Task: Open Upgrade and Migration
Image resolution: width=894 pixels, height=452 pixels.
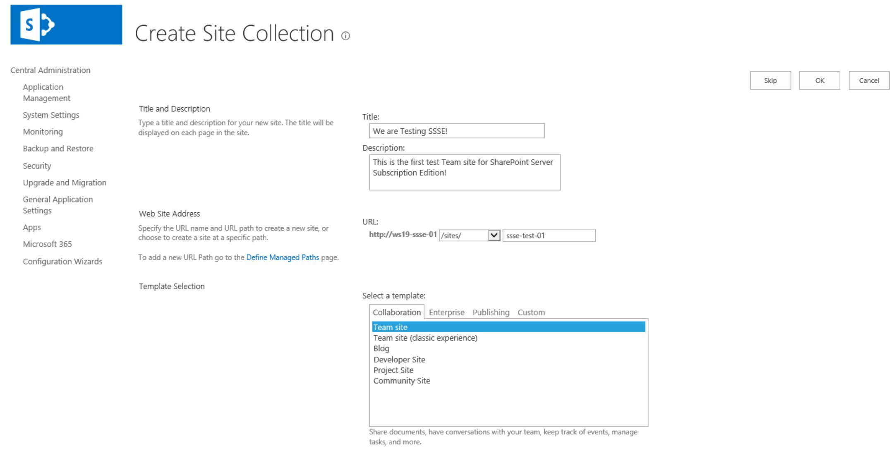Action: (65, 183)
